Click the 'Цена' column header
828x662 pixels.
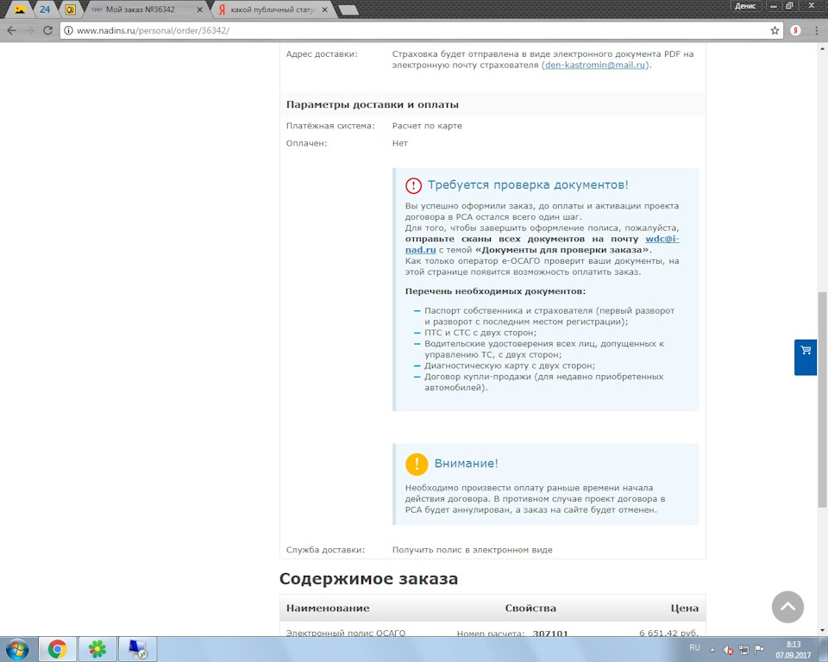(684, 609)
